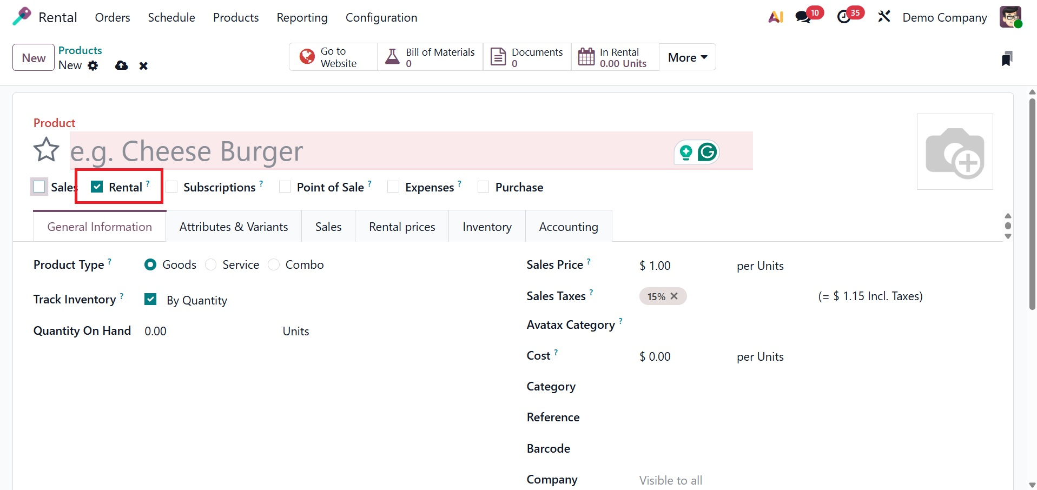Discard changes with the X icon

click(x=143, y=65)
